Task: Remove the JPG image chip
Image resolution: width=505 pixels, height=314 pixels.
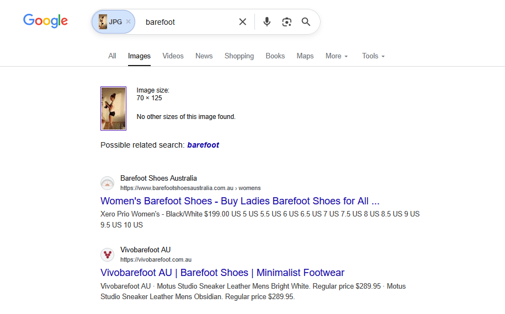Action: point(128,21)
